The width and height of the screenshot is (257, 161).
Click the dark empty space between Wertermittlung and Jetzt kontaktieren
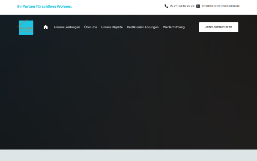pos(192,27)
